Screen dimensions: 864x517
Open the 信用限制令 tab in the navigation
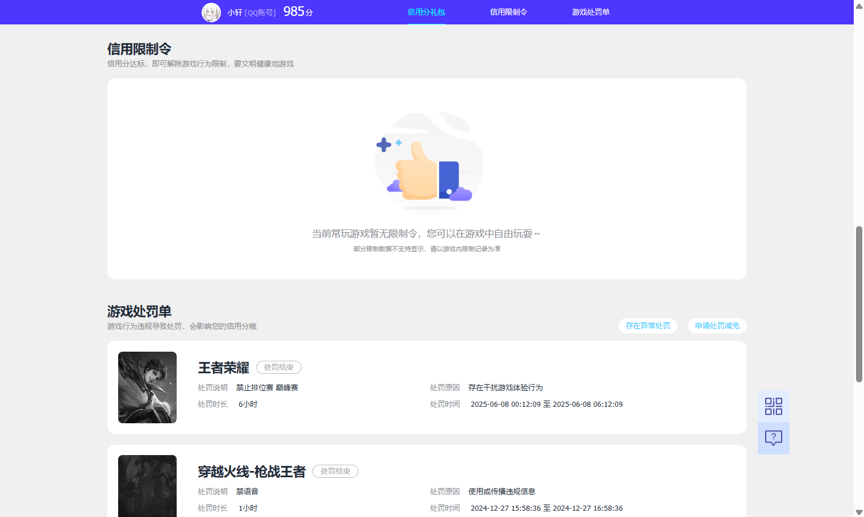tap(508, 11)
